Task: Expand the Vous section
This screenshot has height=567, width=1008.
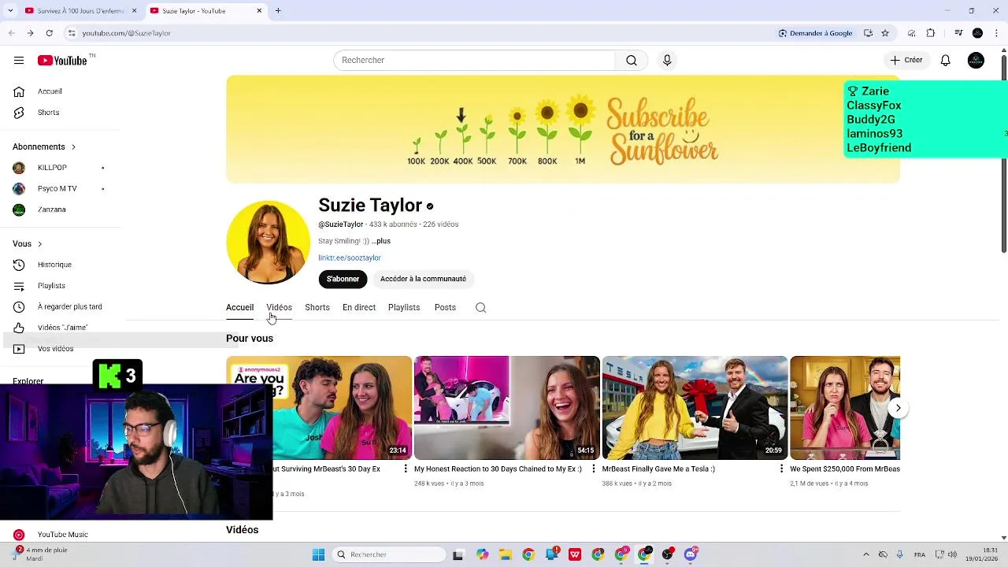Action: point(28,244)
